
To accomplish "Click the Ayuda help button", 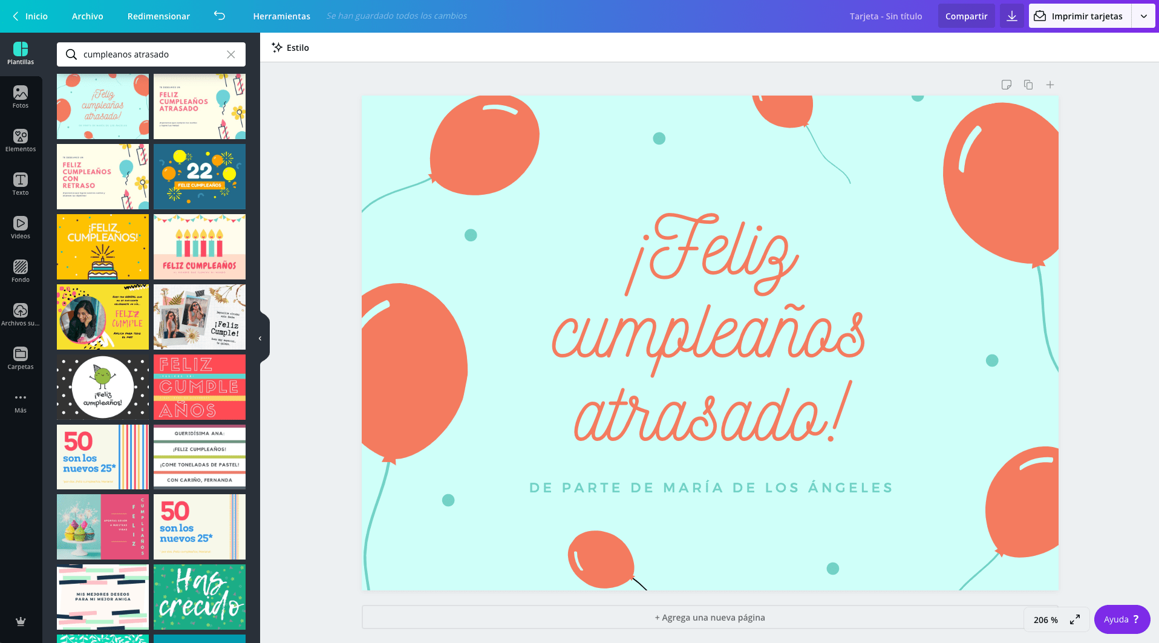I will click(1122, 619).
